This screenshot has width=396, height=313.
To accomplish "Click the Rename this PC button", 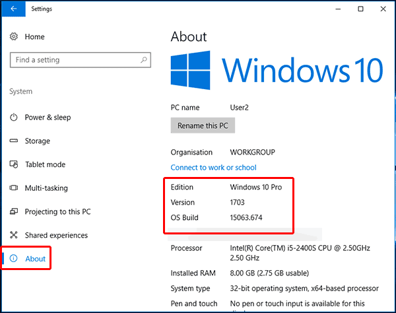I will click(203, 125).
